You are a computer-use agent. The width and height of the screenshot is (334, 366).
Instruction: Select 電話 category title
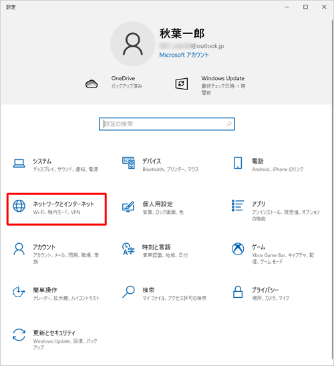pos(258,161)
